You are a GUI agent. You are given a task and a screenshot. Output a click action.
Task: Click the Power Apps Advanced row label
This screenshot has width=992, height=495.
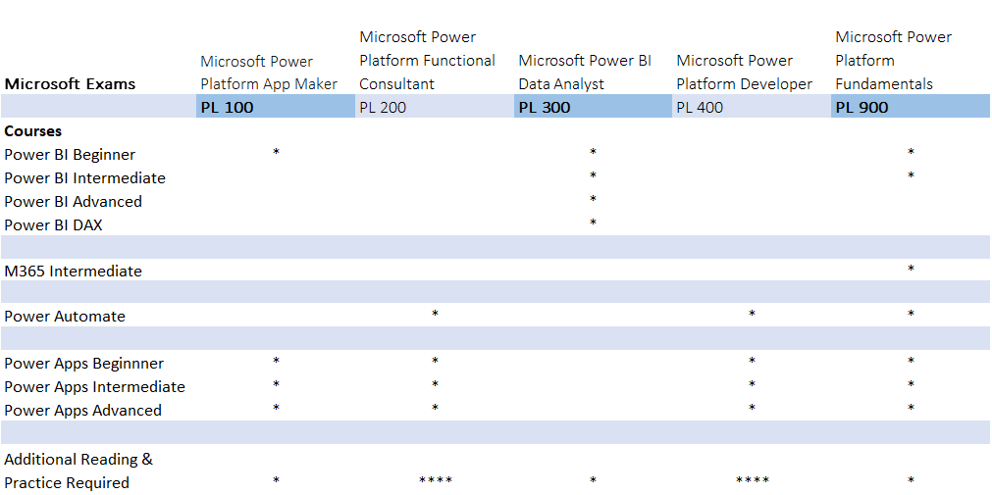coord(82,411)
